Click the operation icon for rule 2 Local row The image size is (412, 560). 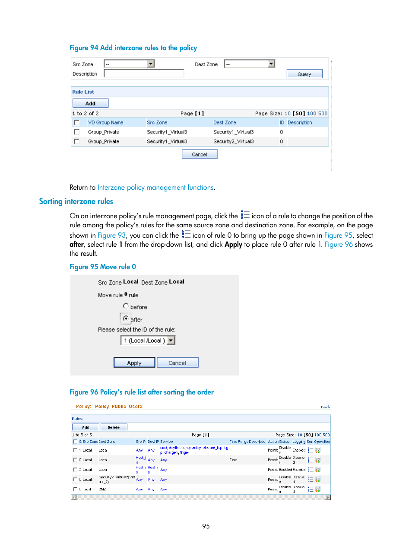click(318, 470)
